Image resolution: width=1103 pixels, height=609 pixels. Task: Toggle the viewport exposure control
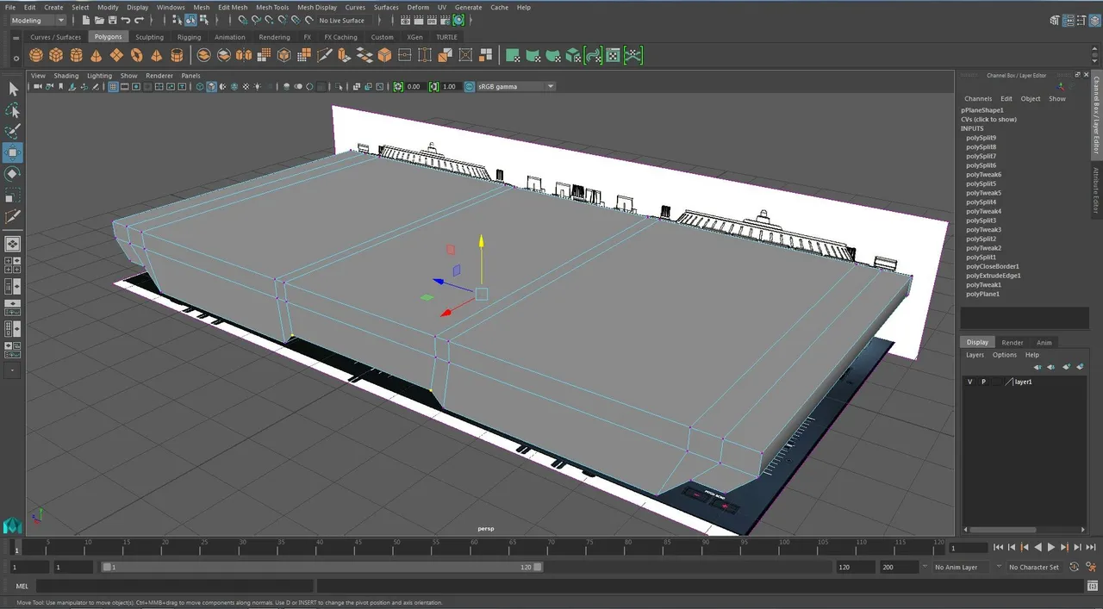(x=398, y=86)
